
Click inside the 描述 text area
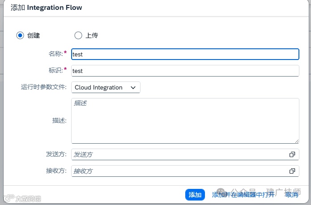click(185, 121)
